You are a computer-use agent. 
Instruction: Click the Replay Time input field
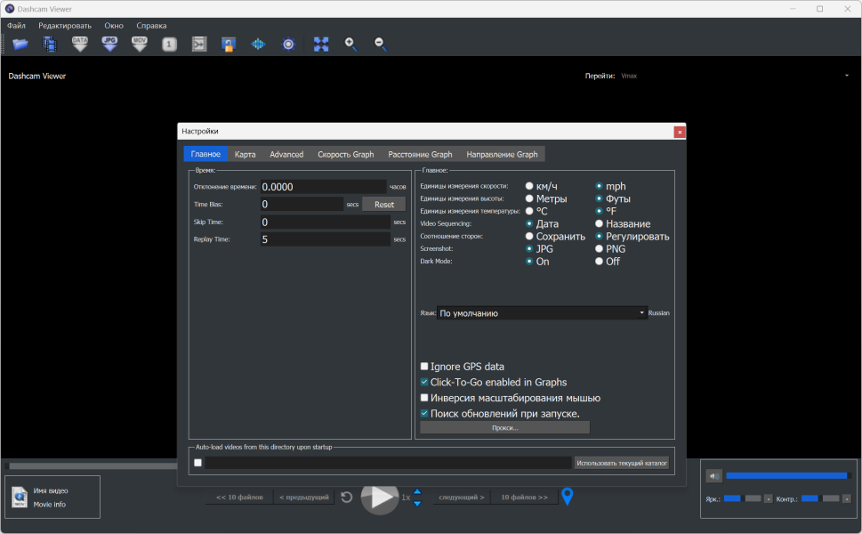pos(325,239)
